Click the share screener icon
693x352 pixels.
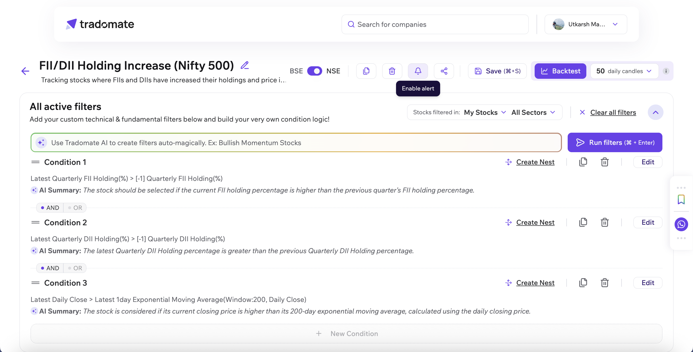(x=444, y=71)
